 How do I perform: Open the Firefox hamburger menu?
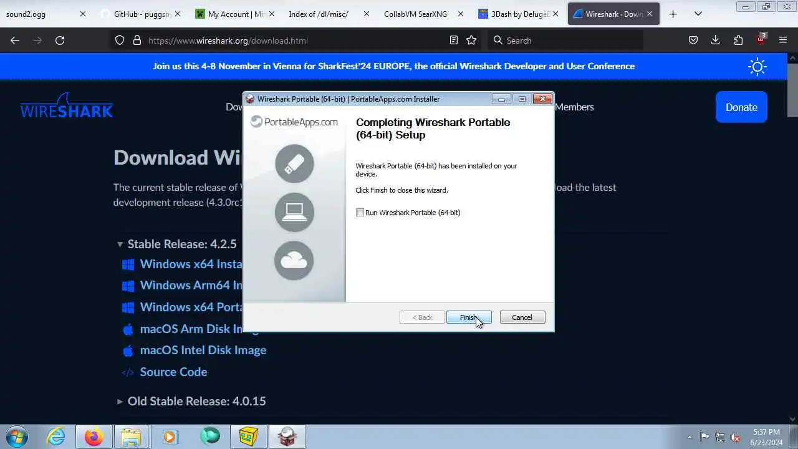click(783, 41)
